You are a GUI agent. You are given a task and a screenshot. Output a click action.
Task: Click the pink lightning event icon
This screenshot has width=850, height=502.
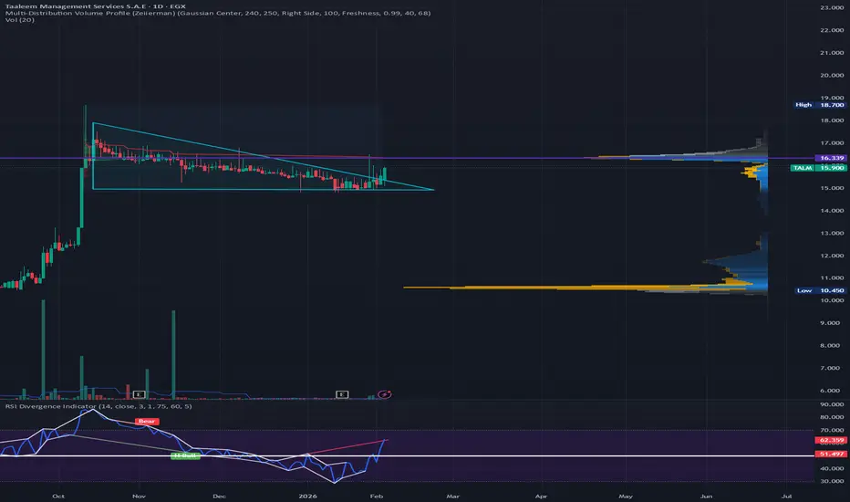tap(384, 394)
